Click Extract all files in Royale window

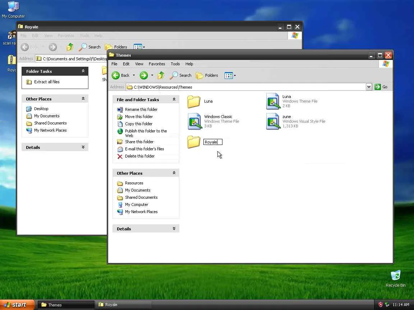click(x=47, y=82)
